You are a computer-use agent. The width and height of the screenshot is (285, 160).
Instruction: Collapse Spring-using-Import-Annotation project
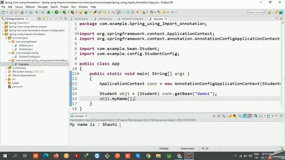[x=3, y=34]
